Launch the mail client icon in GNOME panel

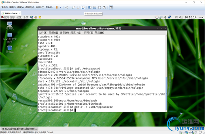pyautogui.click(x=36, y=17)
